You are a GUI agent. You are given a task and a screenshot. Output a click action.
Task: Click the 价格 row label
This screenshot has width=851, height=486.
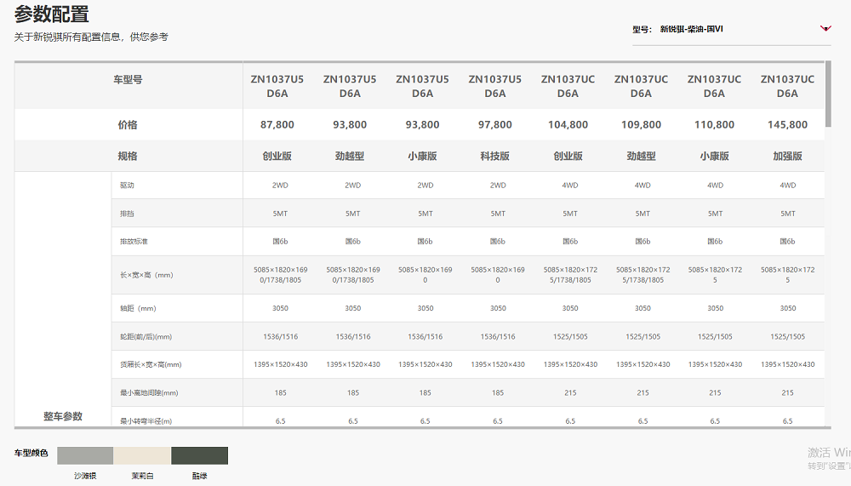click(128, 125)
